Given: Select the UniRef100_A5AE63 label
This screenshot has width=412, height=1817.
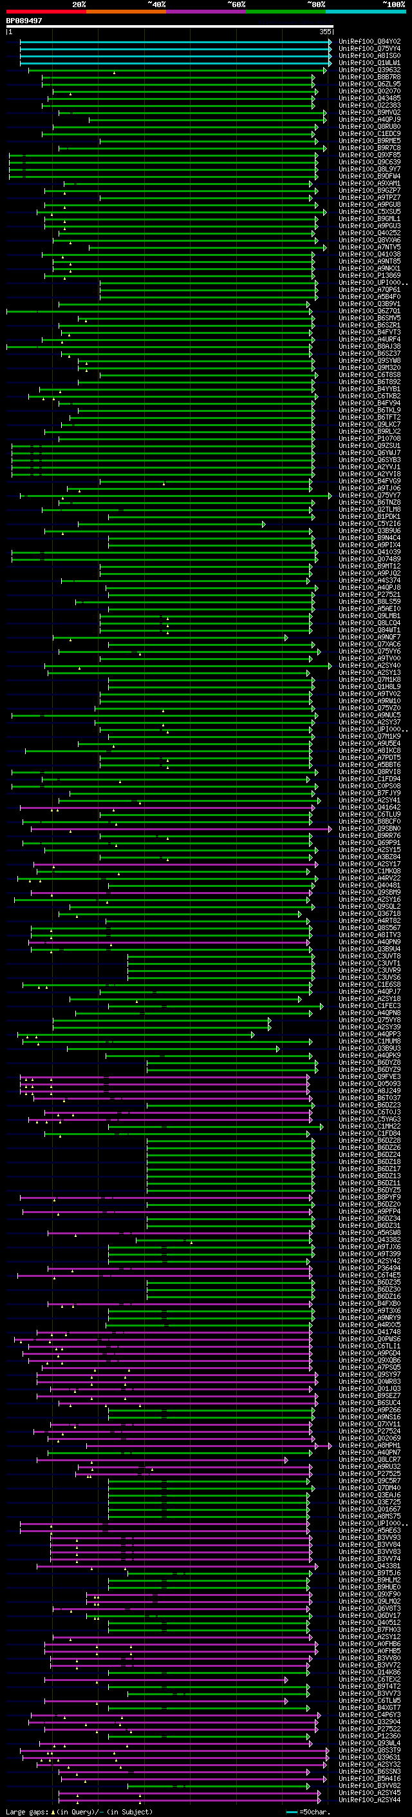Looking at the screenshot, I should click(x=370, y=1530).
